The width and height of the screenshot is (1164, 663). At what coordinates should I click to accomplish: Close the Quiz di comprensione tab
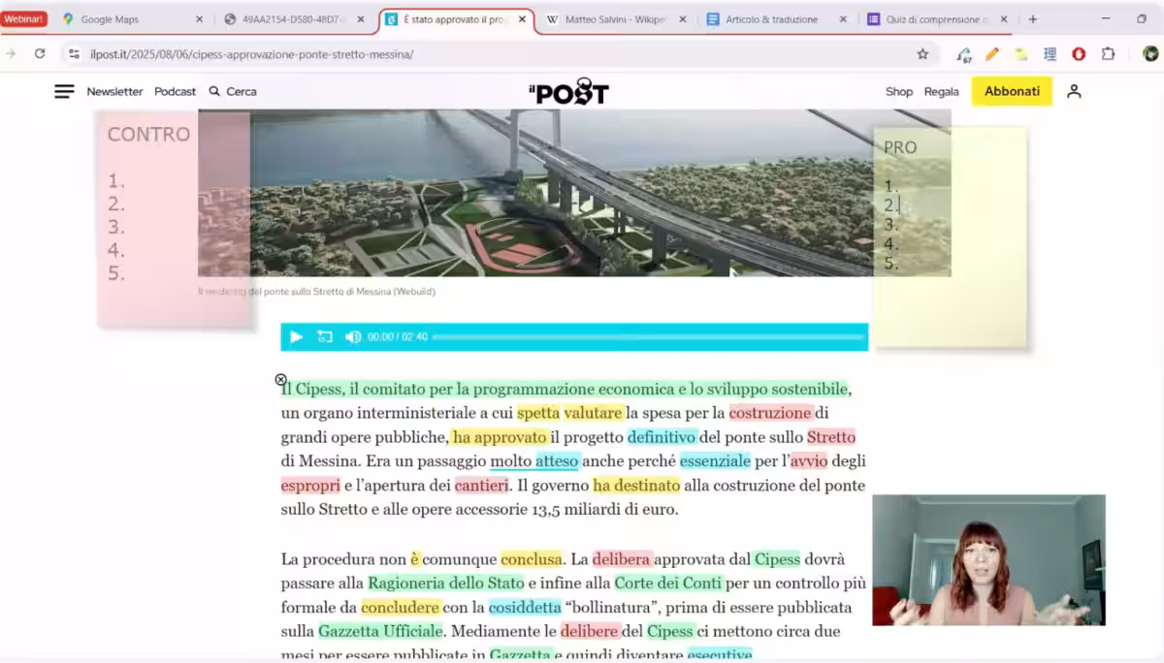1004,19
